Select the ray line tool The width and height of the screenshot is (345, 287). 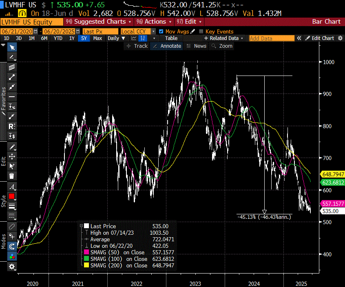coord(12,116)
